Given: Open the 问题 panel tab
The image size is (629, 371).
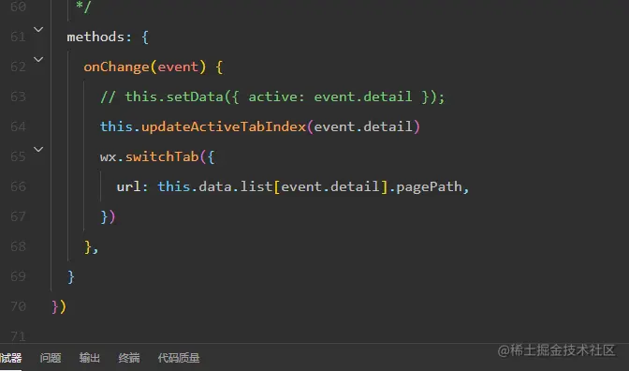Looking at the screenshot, I should [x=51, y=357].
